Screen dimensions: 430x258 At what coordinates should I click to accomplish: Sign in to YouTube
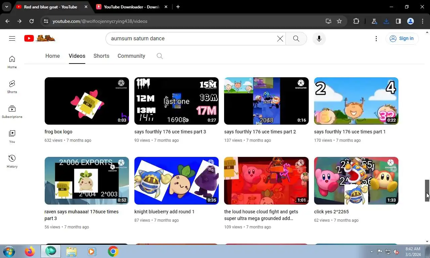[x=402, y=39]
